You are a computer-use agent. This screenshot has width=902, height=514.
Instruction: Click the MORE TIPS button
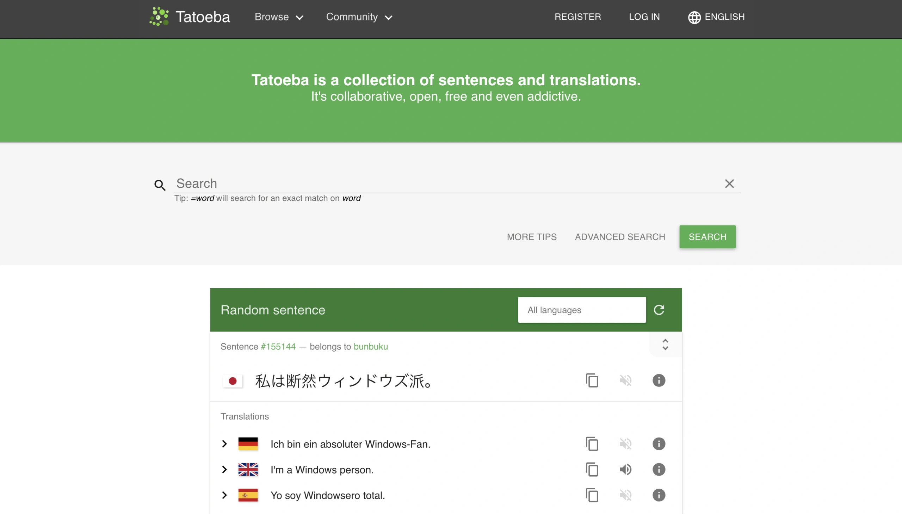point(531,237)
